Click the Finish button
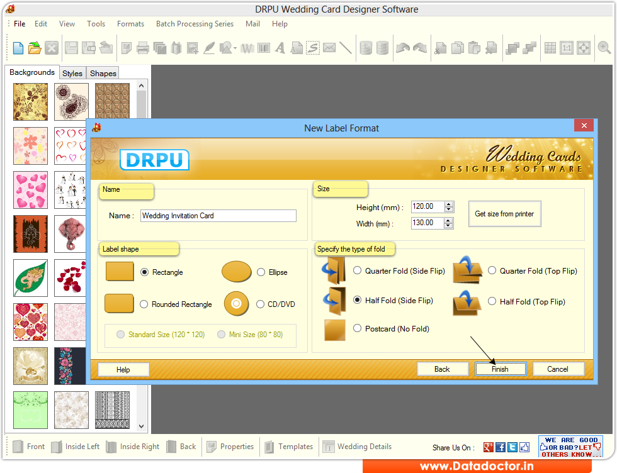Viewport: 617px width, 473px height. coord(500,369)
